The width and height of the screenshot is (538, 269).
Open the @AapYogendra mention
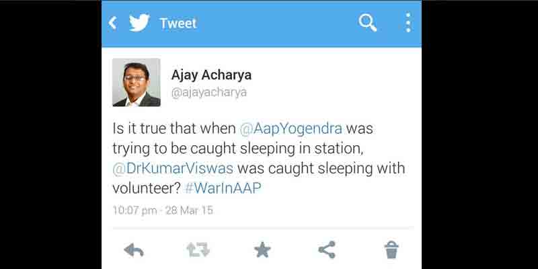(x=291, y=129)
